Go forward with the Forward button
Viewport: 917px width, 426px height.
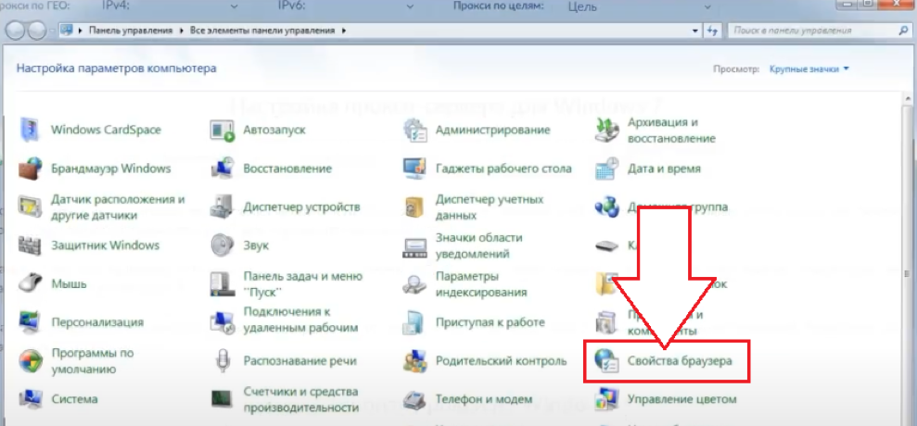pos(36,31)
